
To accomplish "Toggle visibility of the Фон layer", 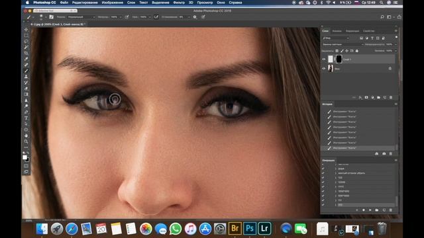I will click(x=324, y=69).
